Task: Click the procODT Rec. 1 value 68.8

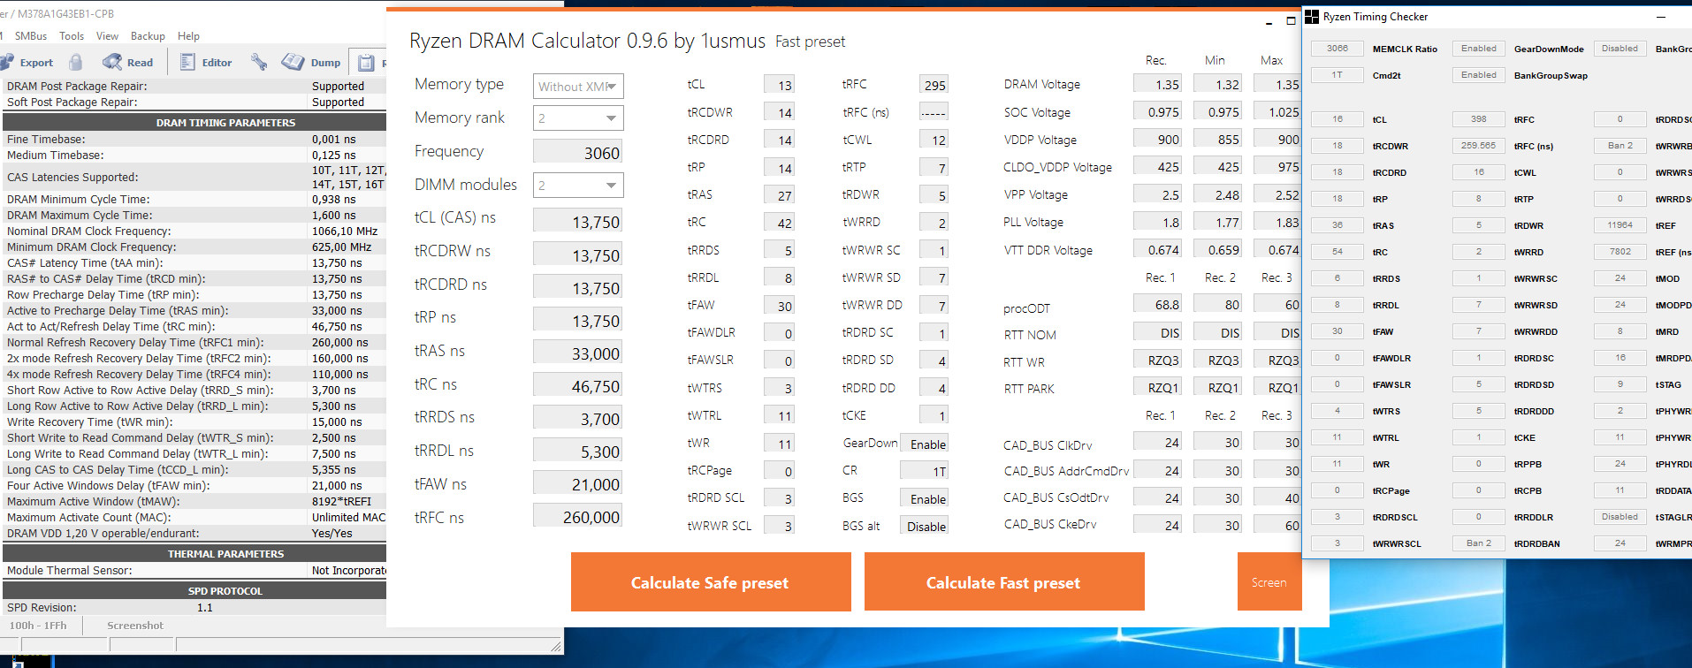Action: (x=1157, y=304)
